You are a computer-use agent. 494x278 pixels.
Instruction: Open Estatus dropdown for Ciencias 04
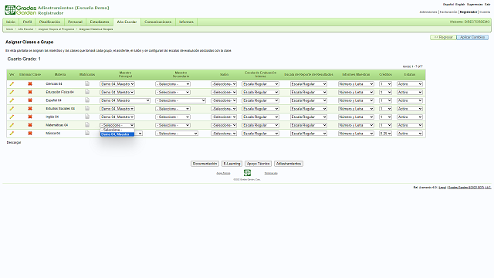tap(410, 84)
